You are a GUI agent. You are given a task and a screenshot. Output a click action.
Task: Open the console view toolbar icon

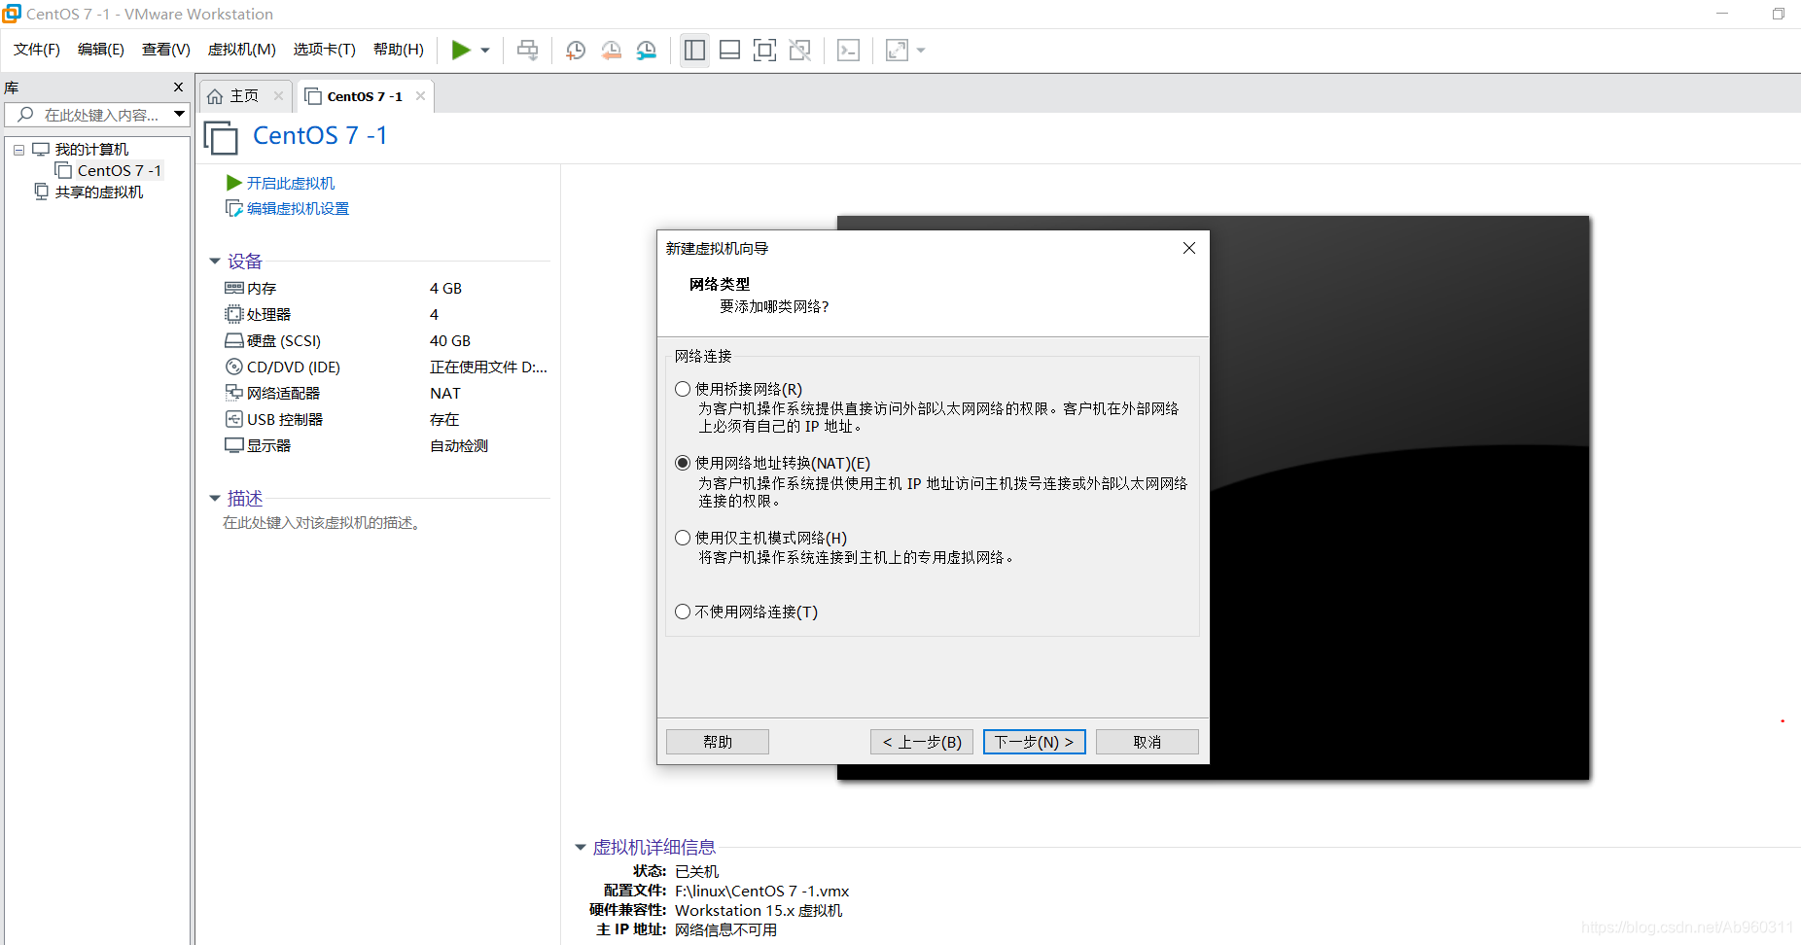(848, 50)
